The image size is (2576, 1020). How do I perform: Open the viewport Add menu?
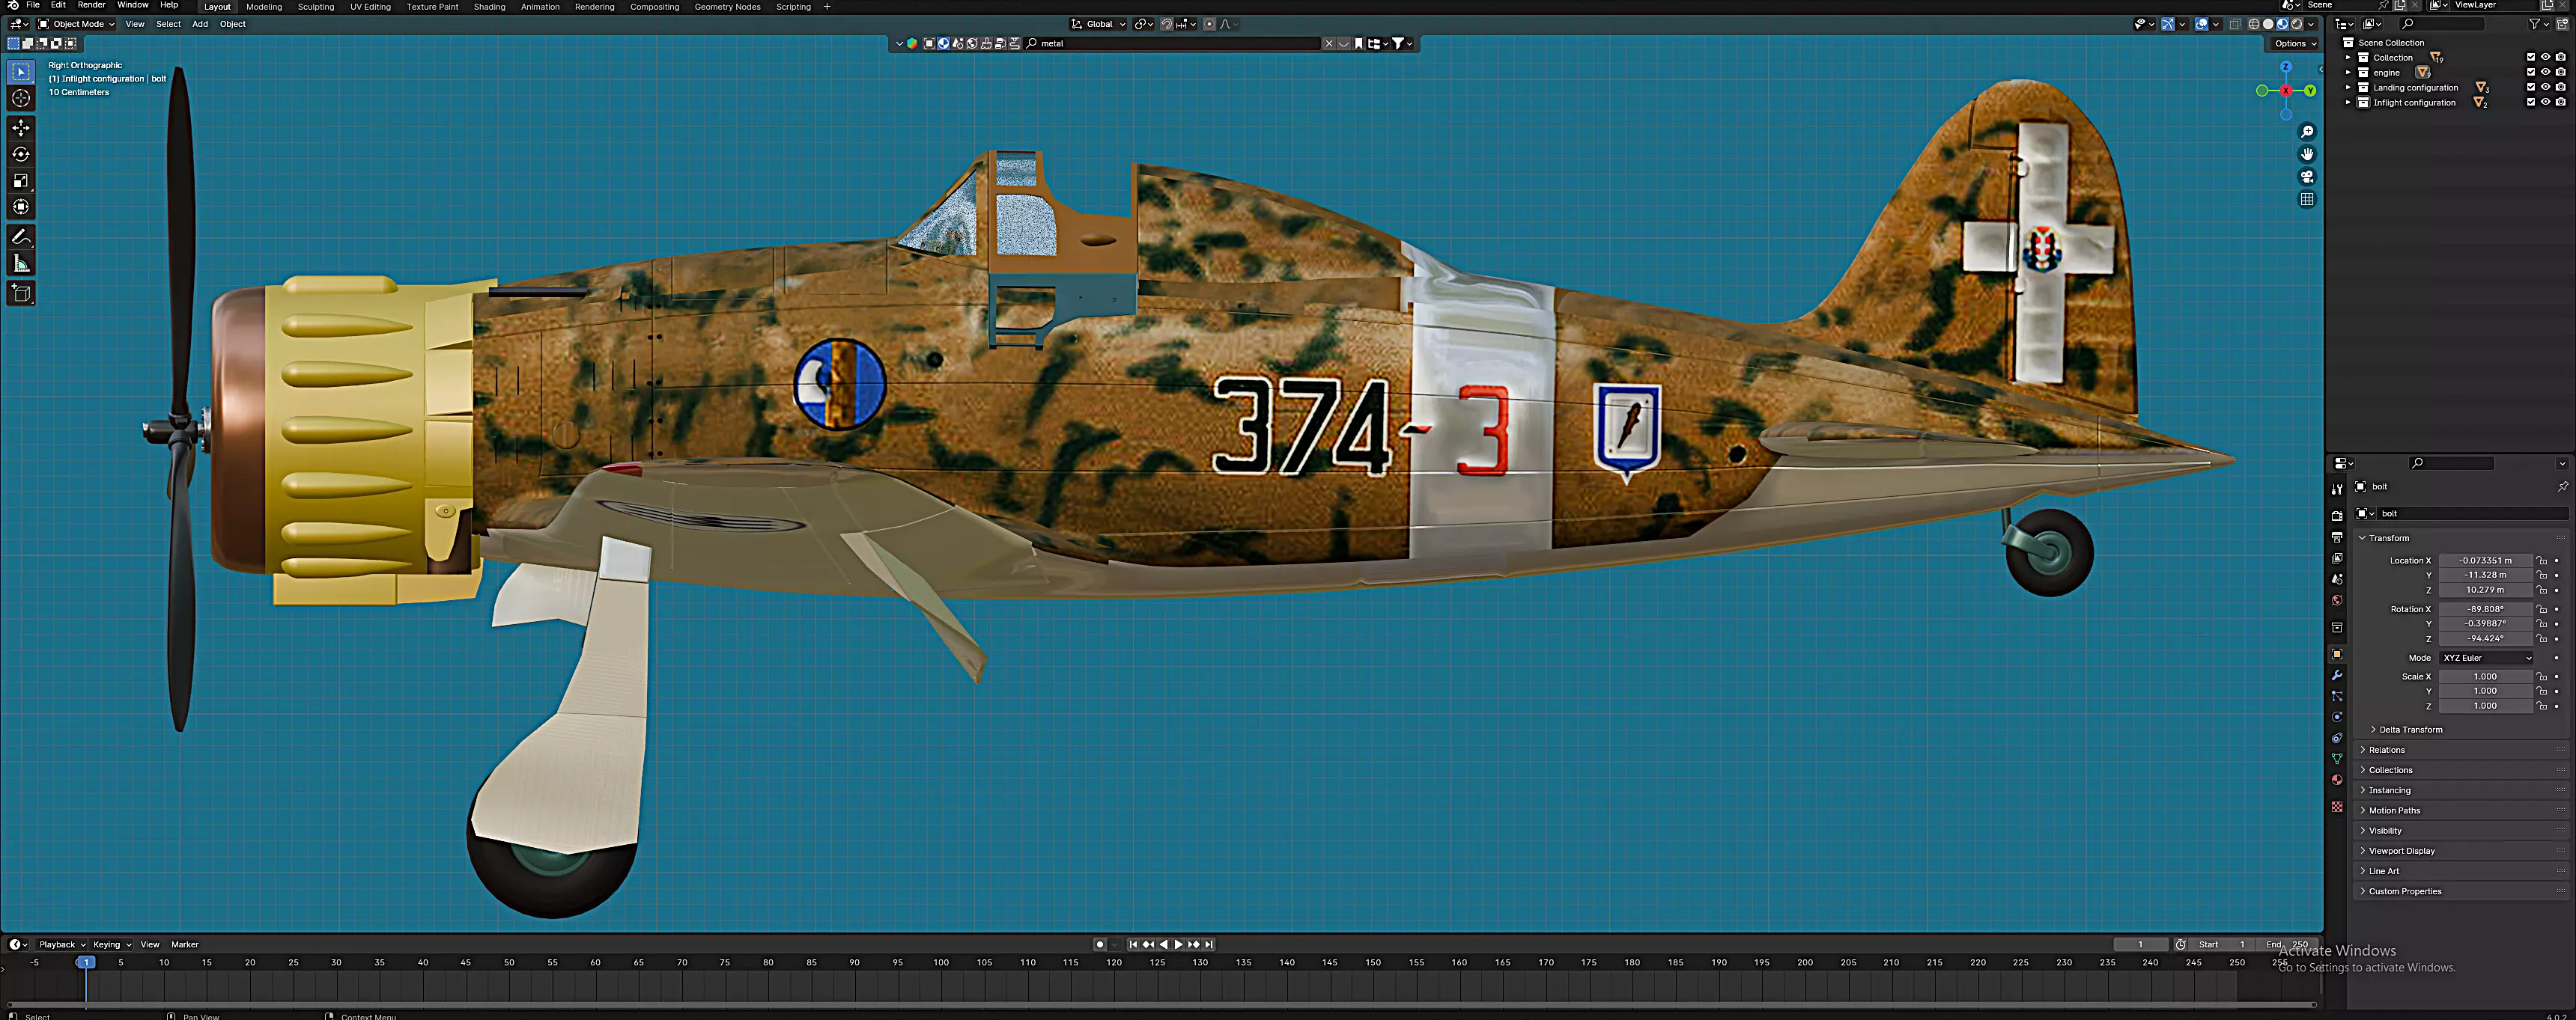(x=200, y=24)
